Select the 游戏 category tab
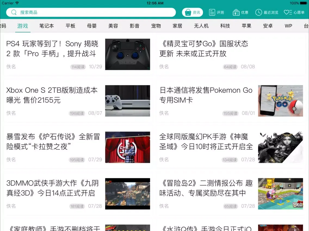Image resolution: width=309 pixels, height=231 pixels. coord(23,26)
